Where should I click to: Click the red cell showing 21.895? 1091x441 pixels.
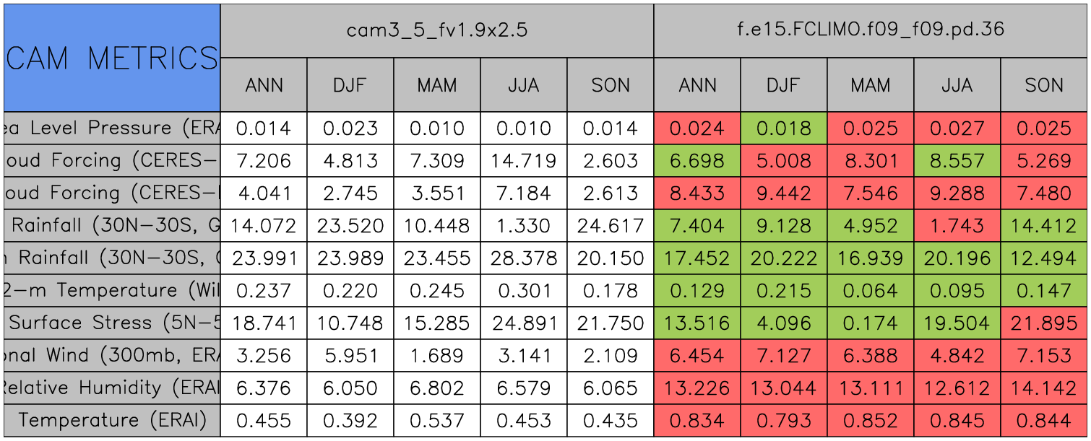(1044, 323)
